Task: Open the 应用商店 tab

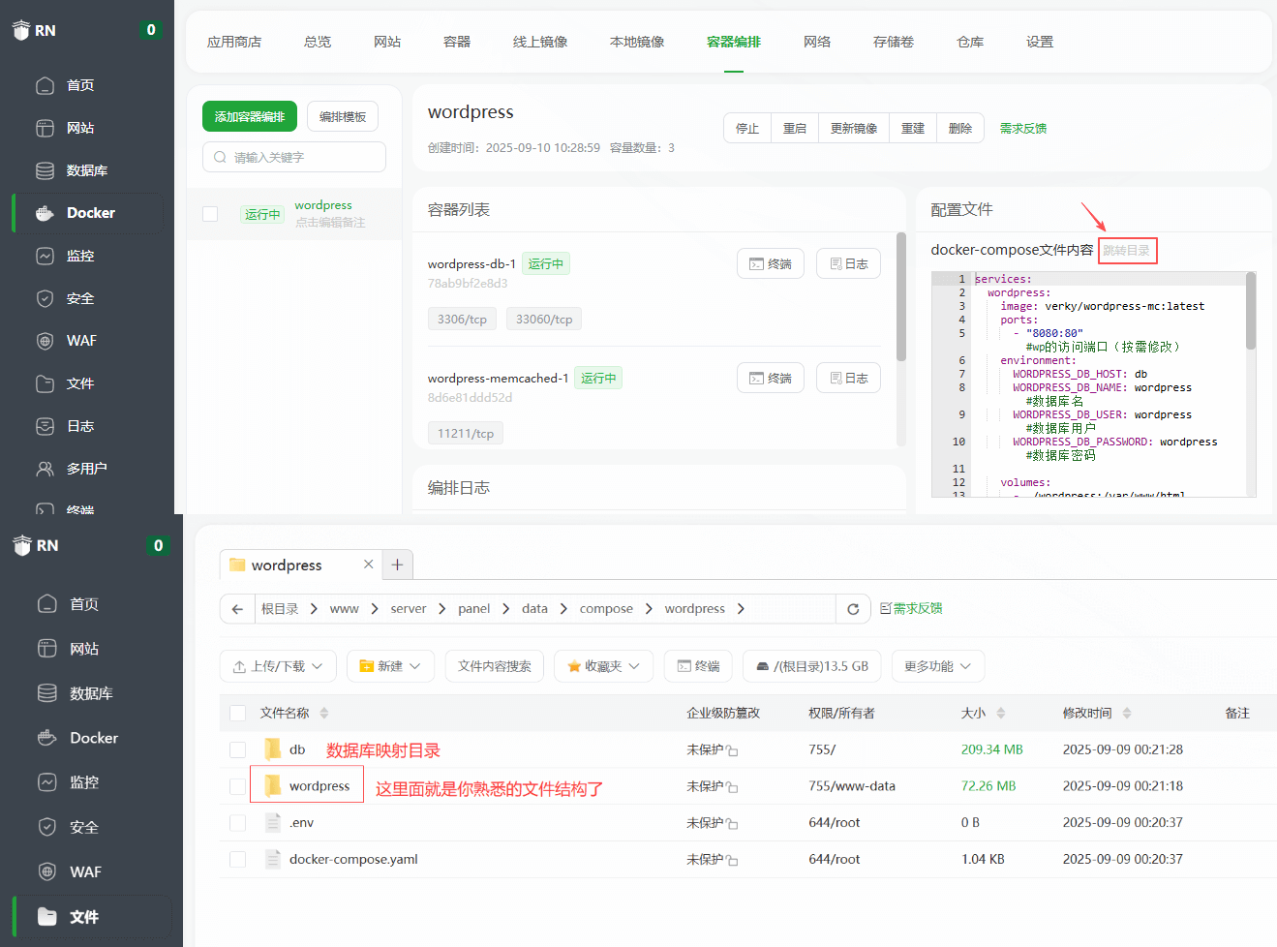Action: (233, 42)
